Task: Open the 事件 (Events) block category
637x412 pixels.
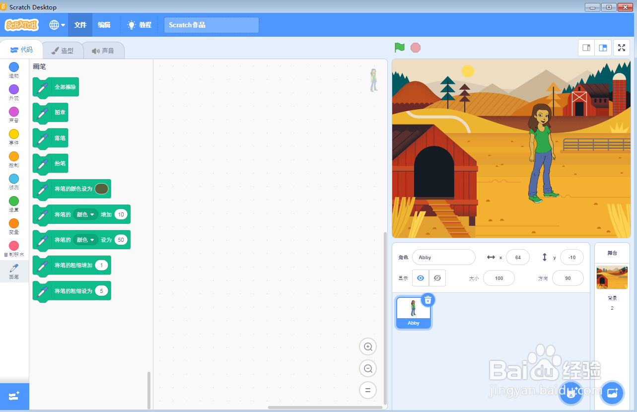Action: click(13, 137)
